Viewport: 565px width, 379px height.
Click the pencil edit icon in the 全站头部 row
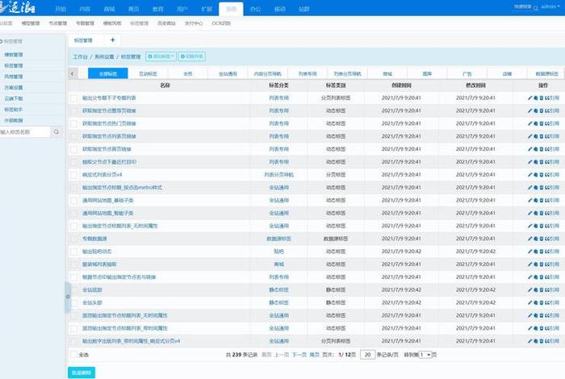tap(529, 302)
